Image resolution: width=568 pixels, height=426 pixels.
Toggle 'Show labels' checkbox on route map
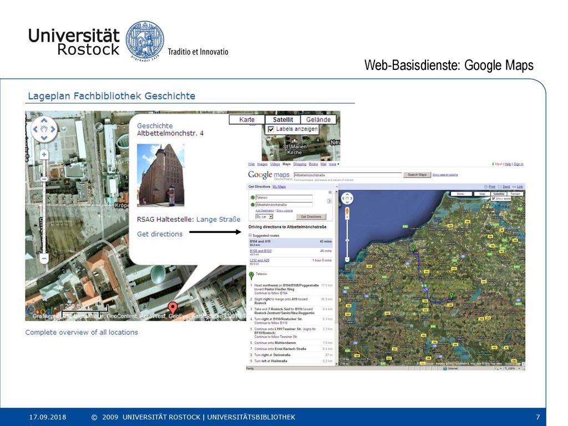(x=493, y=199)
